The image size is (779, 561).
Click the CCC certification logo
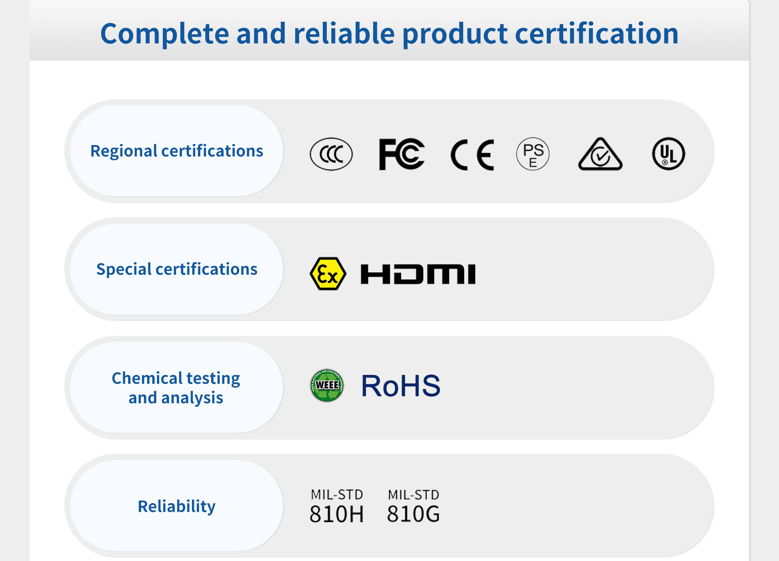click(x=331, y=154)
